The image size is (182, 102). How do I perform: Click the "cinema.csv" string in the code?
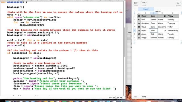[x=32, y=17]
